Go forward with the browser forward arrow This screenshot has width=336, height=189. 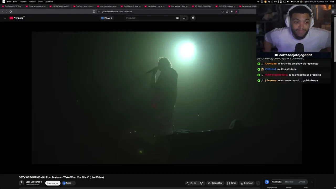point(7,12)
